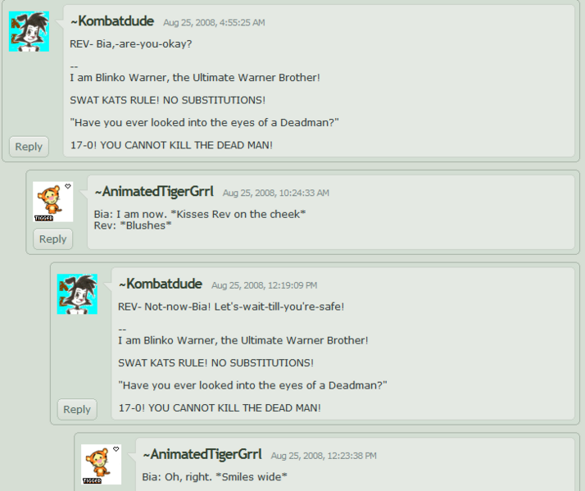Click the heart icon on the 10:24:33 AM Tigger avatar

[67, 186]
